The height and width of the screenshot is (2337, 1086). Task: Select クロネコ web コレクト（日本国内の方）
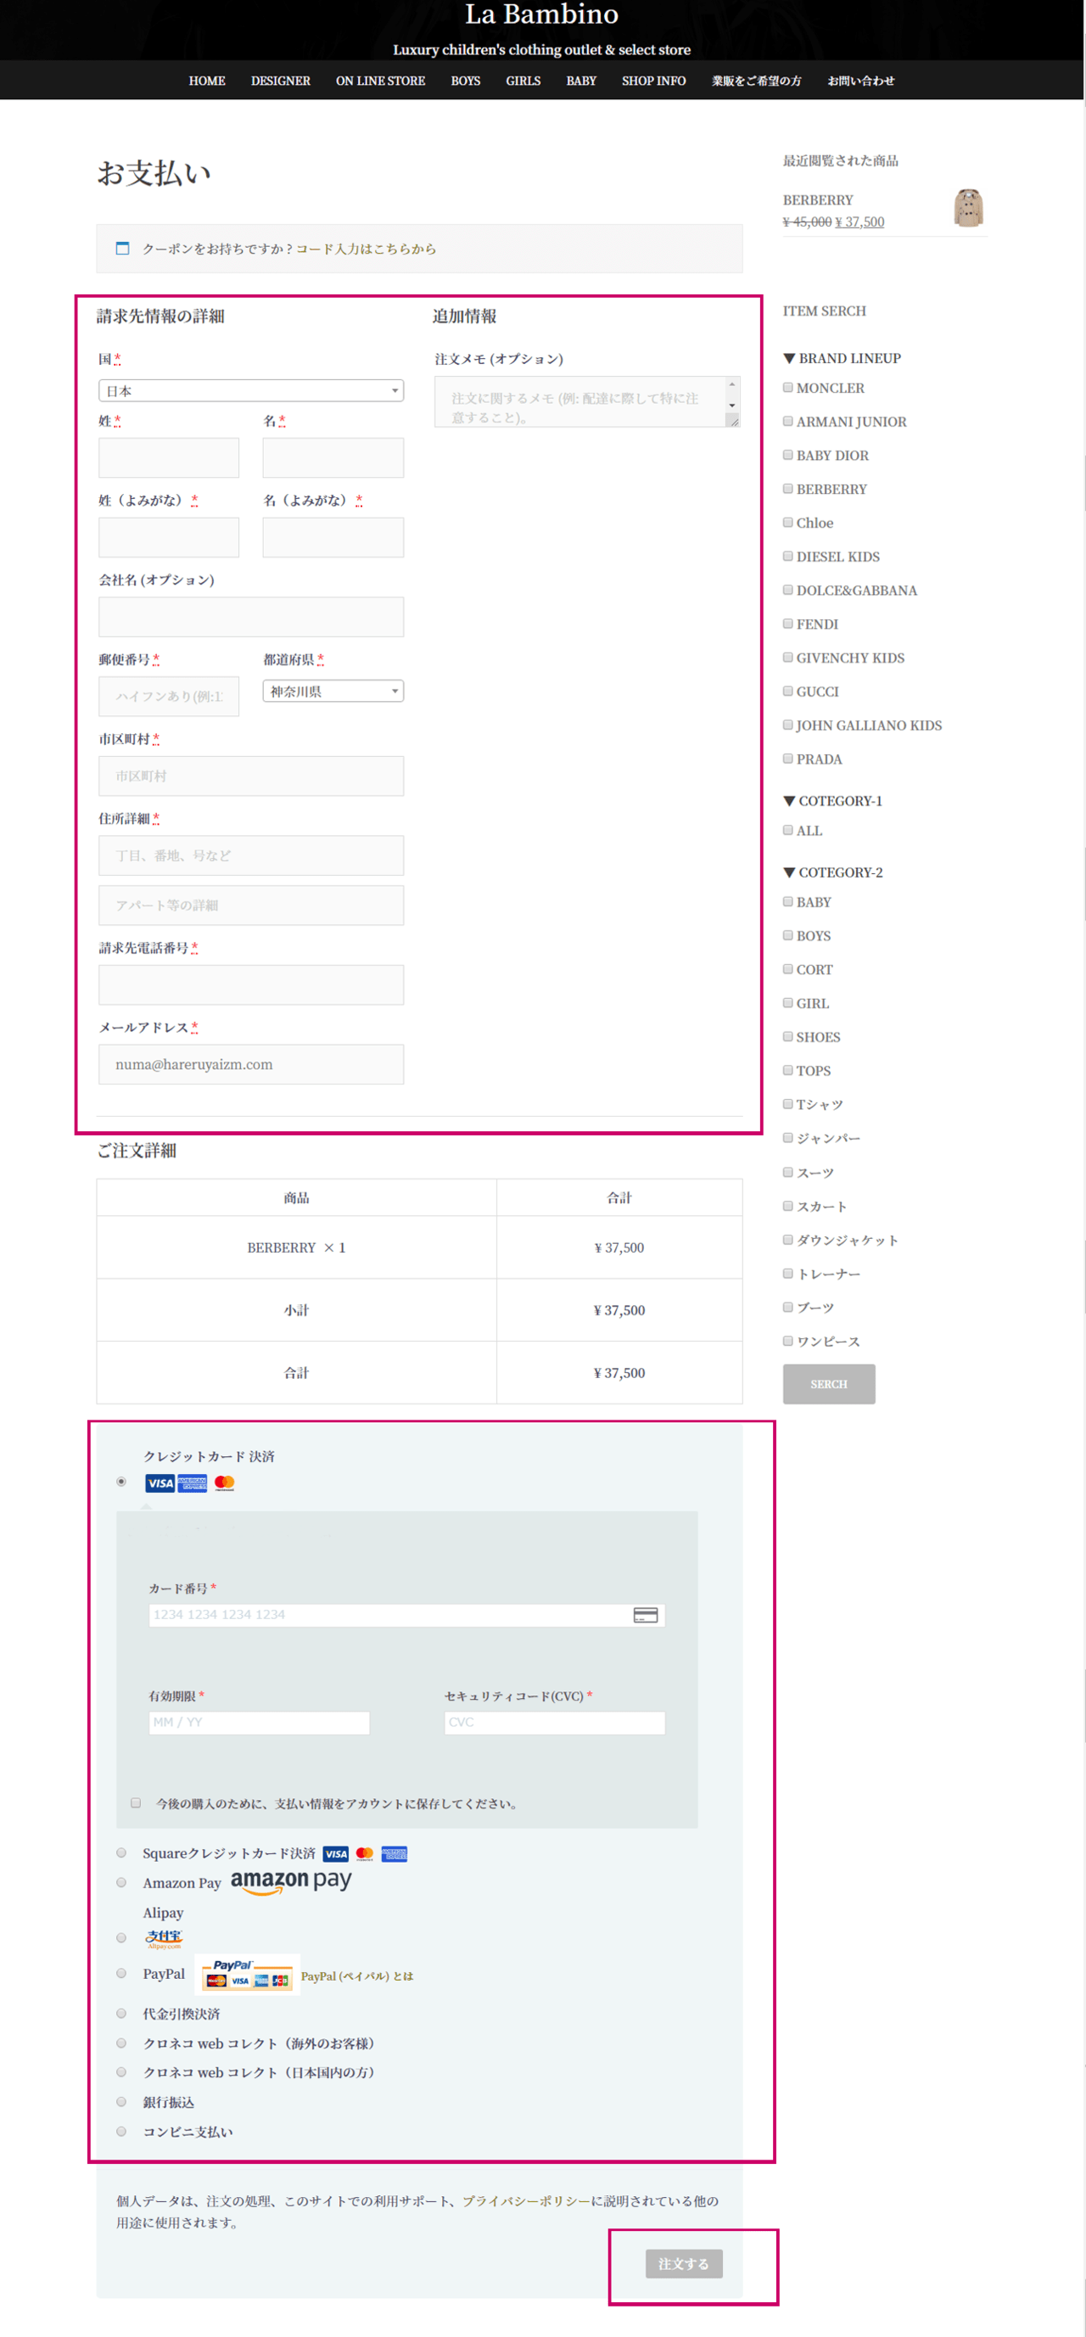[x=121, y=2072]
